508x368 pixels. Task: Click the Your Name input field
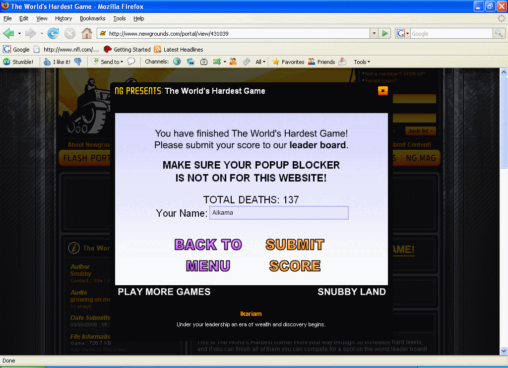tap(279, 213)
